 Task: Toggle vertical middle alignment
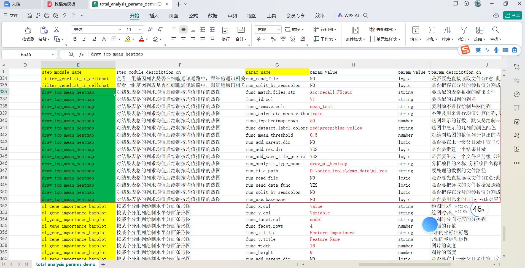coord(183,29)
